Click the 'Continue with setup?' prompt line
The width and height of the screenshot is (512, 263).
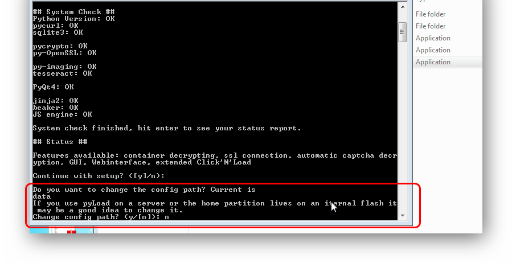(x=99, y=176)
